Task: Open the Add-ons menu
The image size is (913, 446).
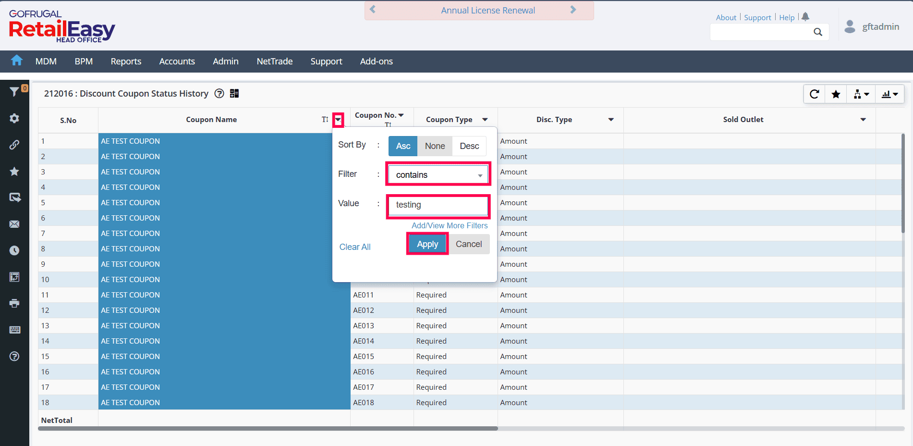Action: coord(377,62)
